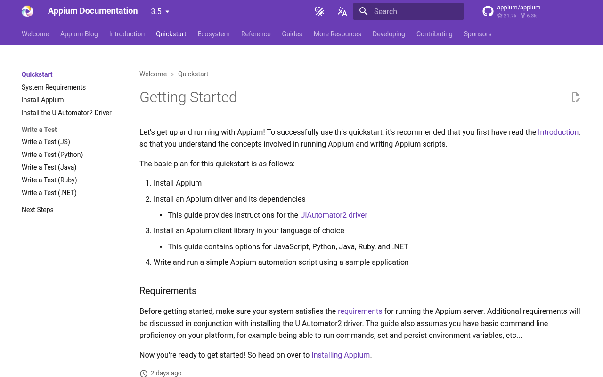Follow the Installing Appium link
The width and height of the screenshot is (603, 377).
coord(341,355)
